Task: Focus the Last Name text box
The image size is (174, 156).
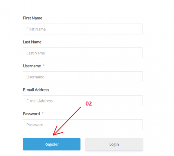Action: click(x=83, y=53)
